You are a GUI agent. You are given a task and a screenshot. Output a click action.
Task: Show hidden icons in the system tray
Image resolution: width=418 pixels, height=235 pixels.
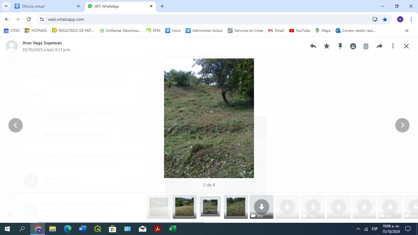(358, 229)
